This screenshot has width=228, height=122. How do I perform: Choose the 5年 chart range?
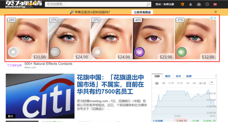(194, 83)
